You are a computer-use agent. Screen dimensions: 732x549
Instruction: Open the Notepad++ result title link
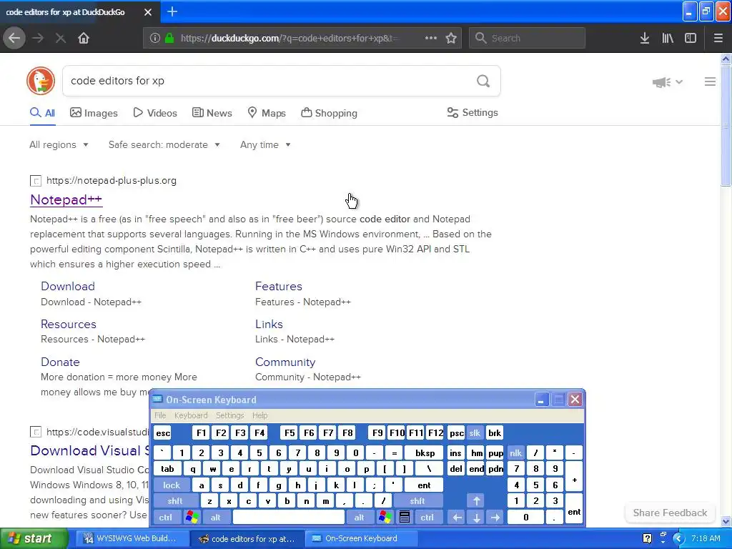coord(66,200)
